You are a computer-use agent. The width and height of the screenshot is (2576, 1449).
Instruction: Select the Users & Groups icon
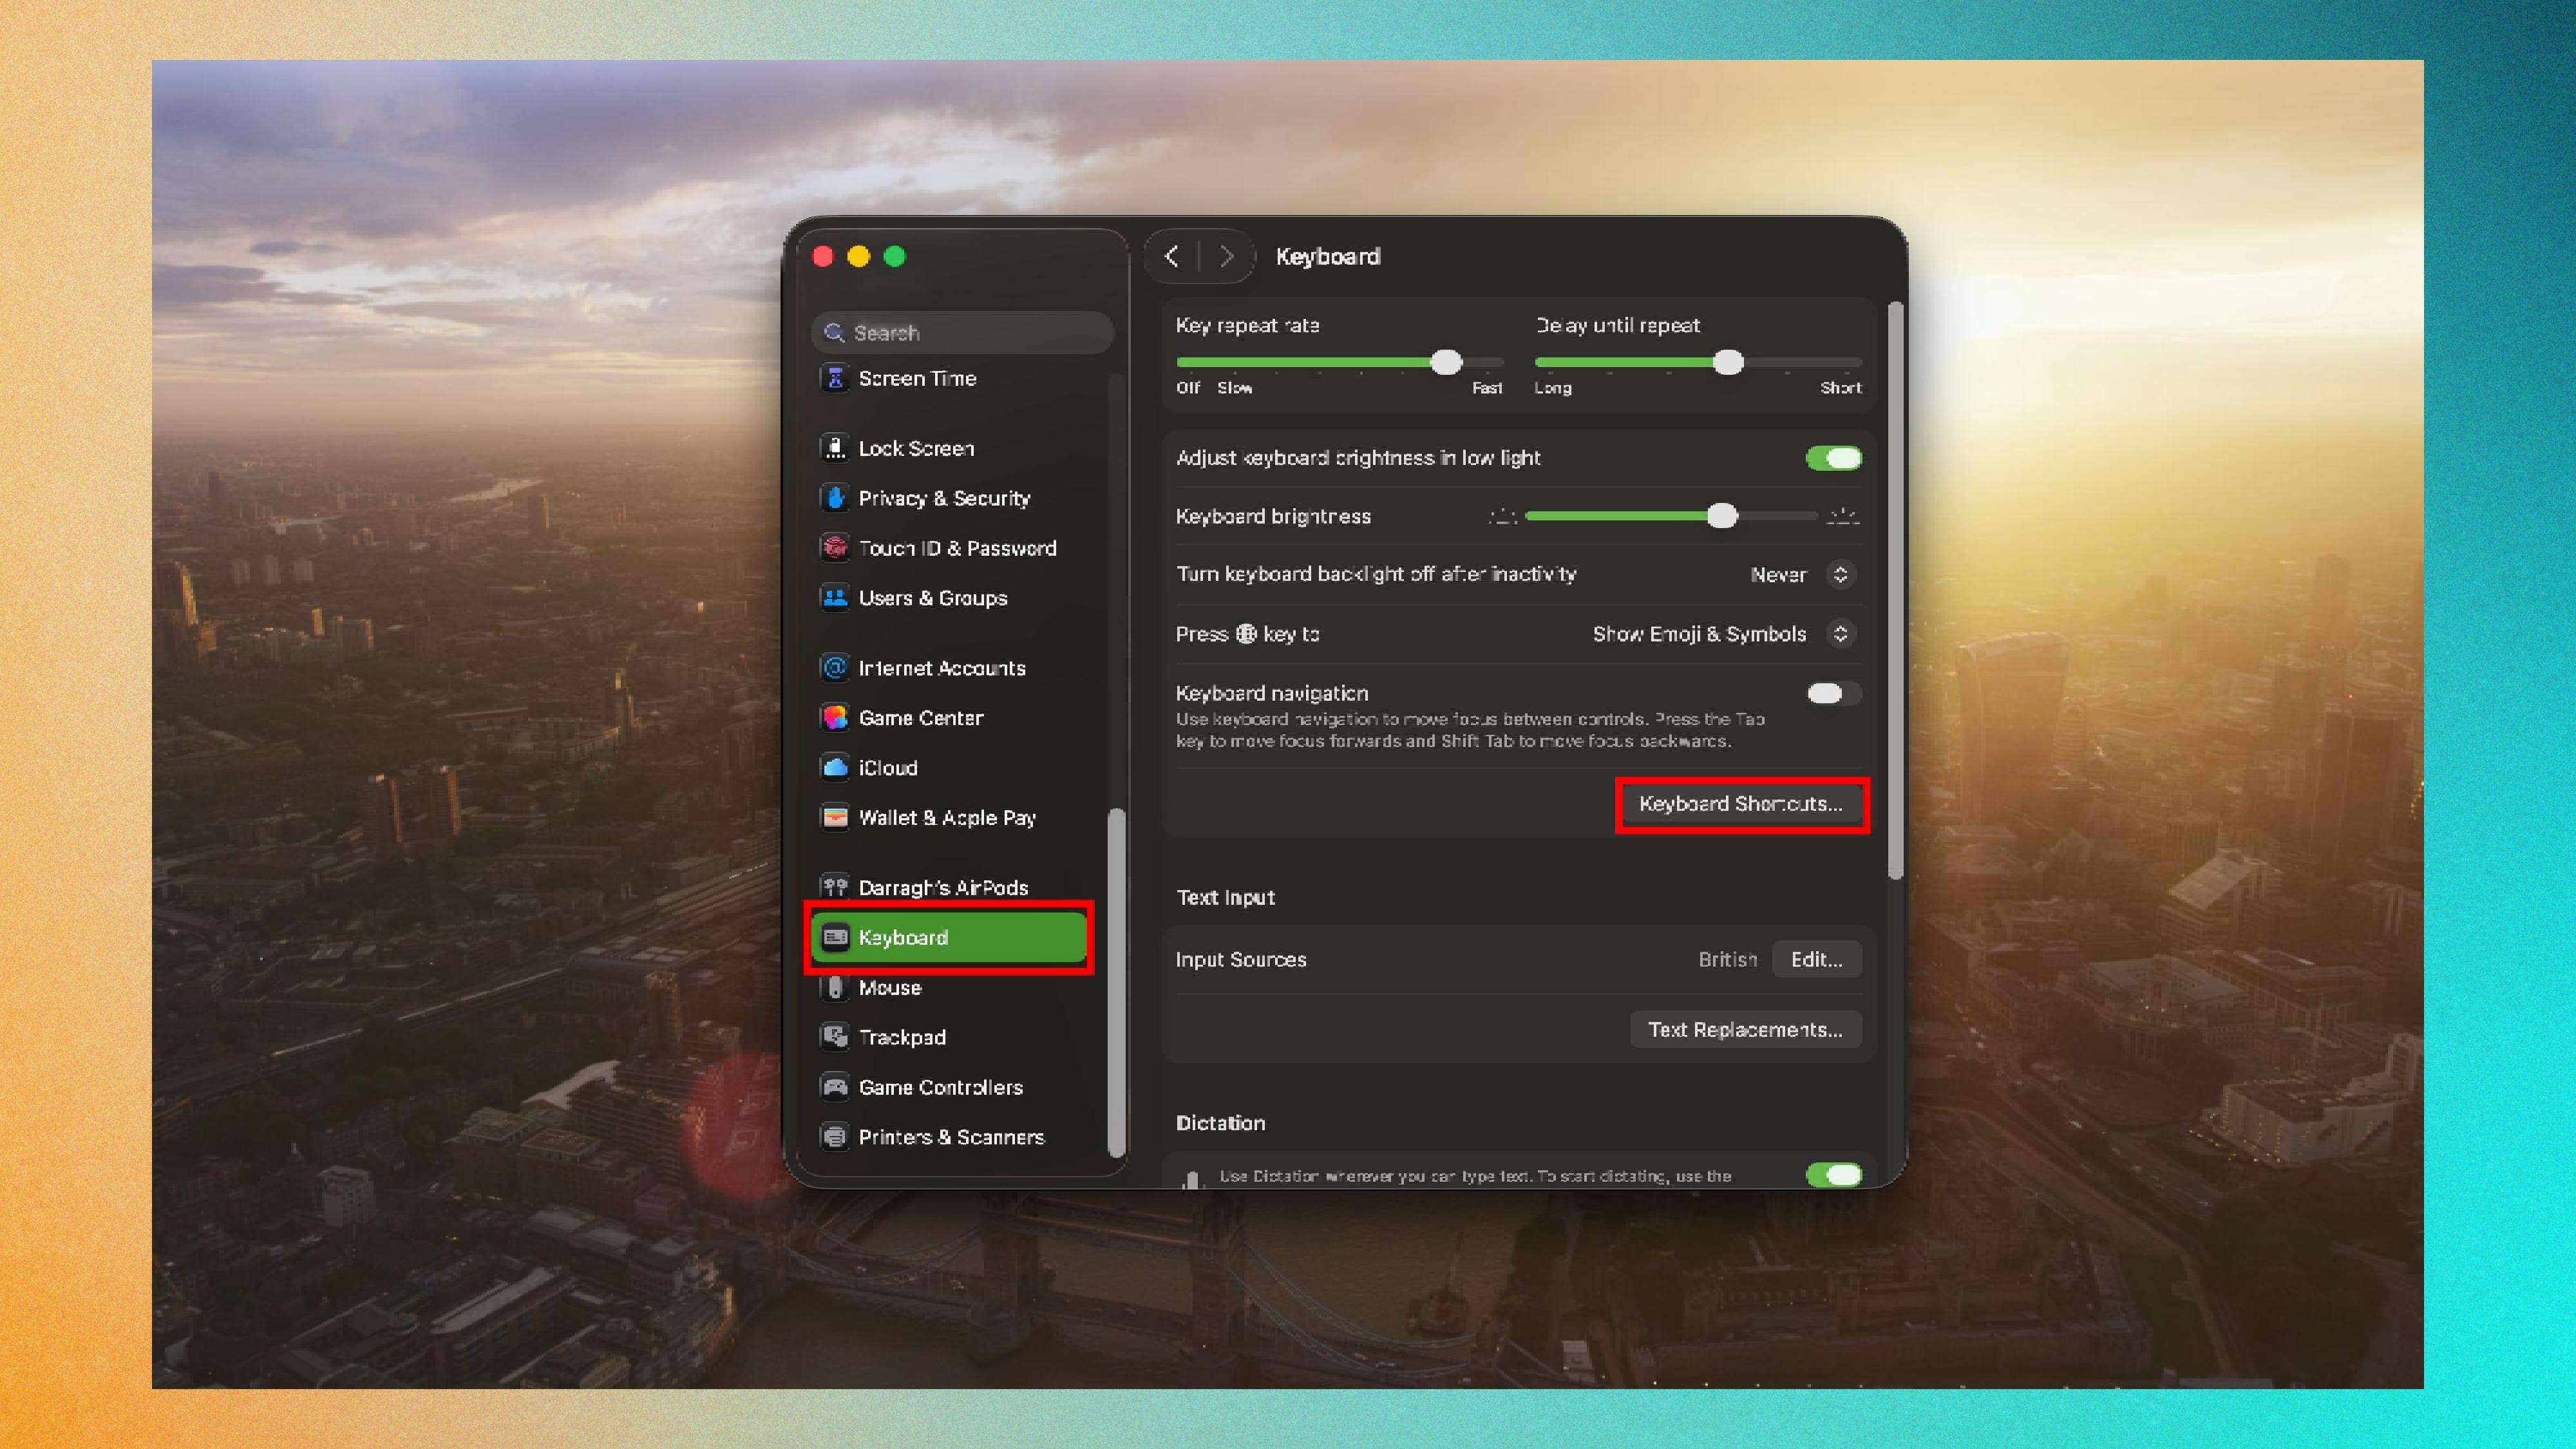coord(836,598)
